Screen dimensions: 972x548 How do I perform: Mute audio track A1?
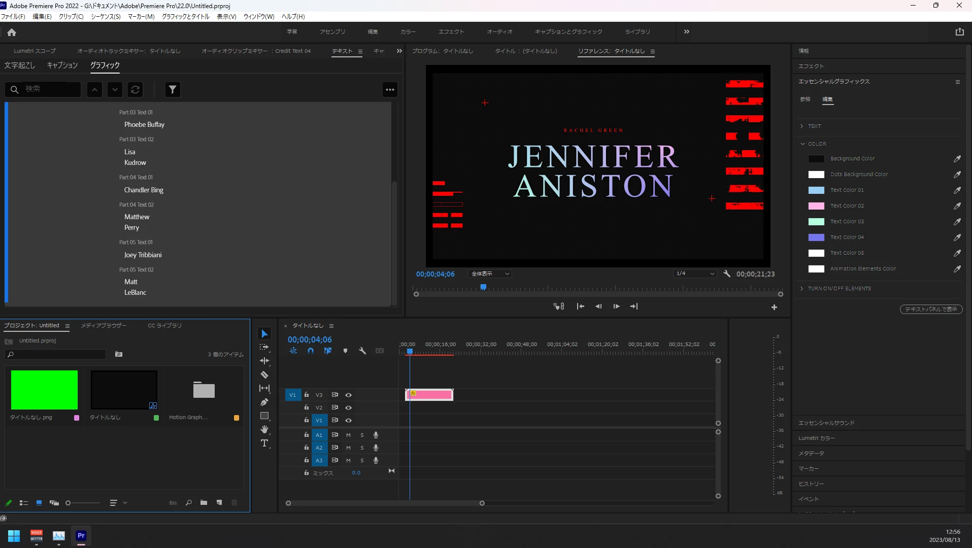click(348, 435)
